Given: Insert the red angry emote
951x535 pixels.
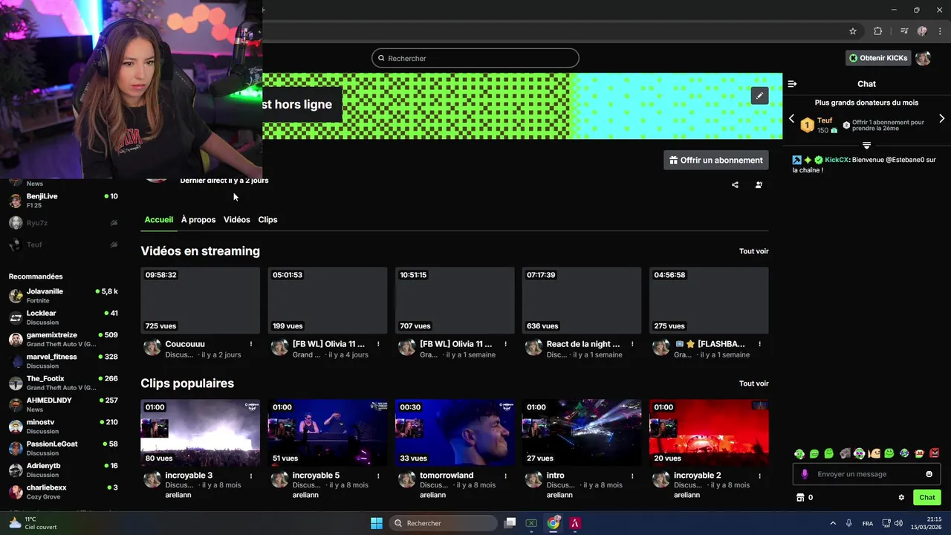Looking at the screenshot, I should click(935, 453).
